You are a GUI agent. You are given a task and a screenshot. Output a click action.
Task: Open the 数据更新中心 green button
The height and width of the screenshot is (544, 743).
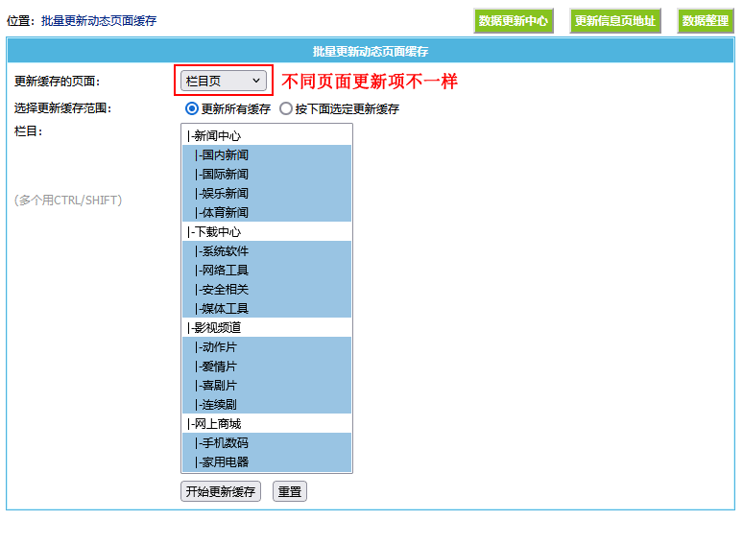(x=514, y=21)
